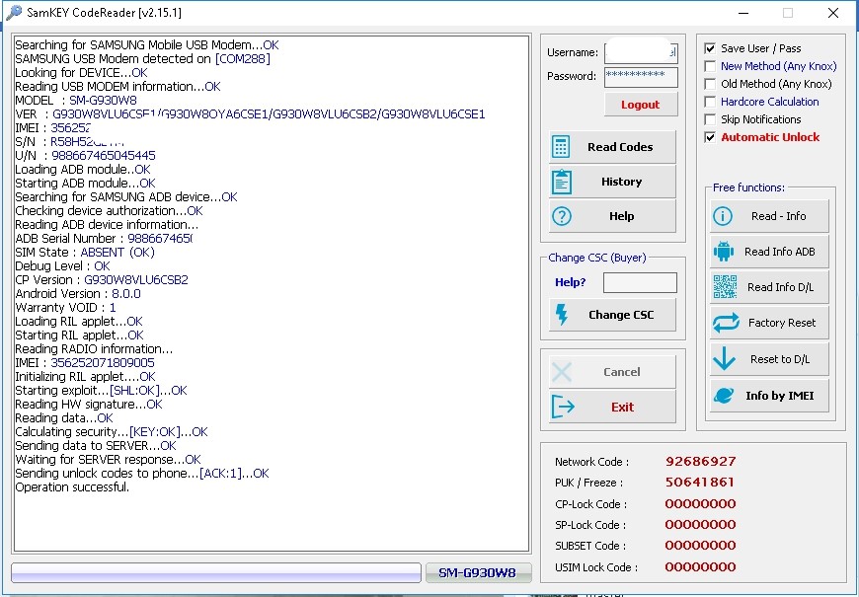Image resolution: width=859 pixels, height=597 pixels.
Task: Click the question mark icon on Help
Action: (562, 216)
